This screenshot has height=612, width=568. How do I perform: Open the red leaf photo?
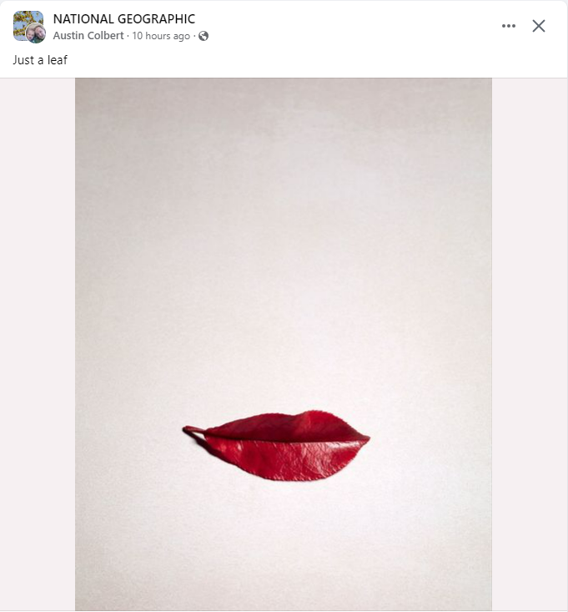click(283, 334)
